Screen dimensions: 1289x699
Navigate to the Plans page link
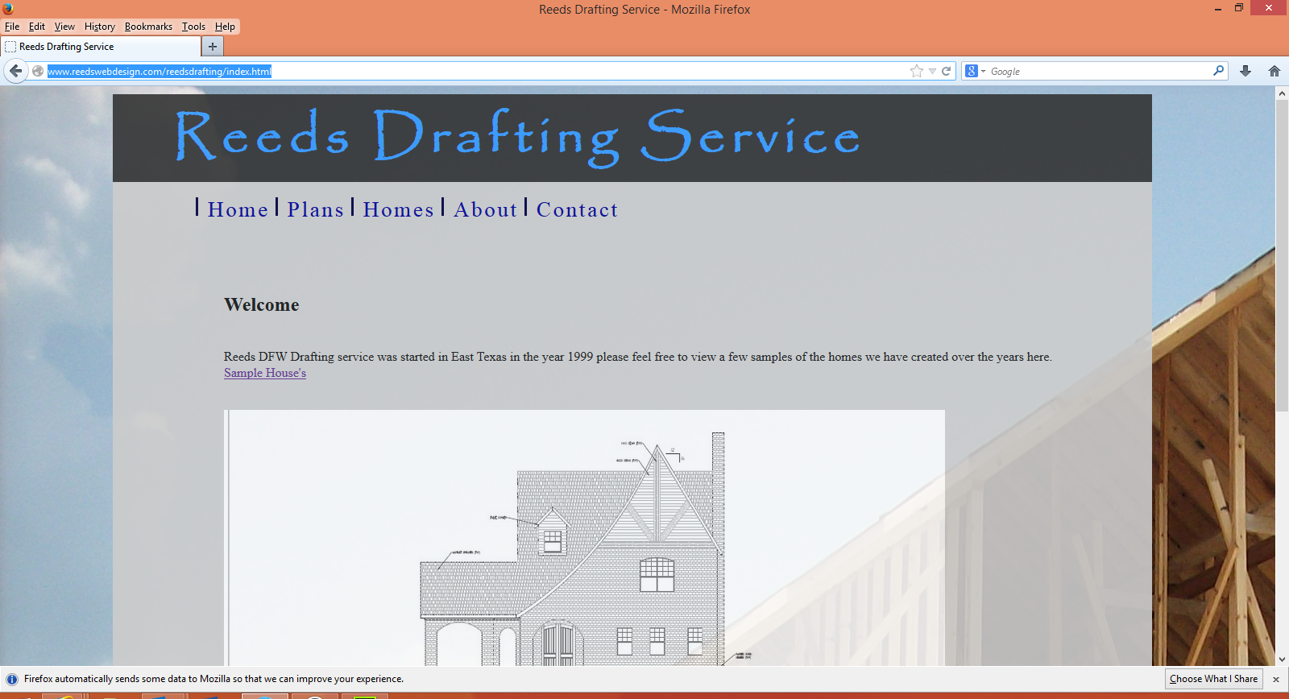click(315, 210)
